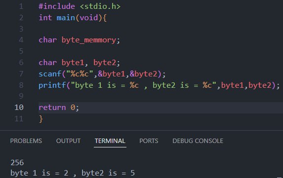The width and height of the screenshot is (283, 178).
Task: Click line number 1 in the gutter
Action: 21,6
